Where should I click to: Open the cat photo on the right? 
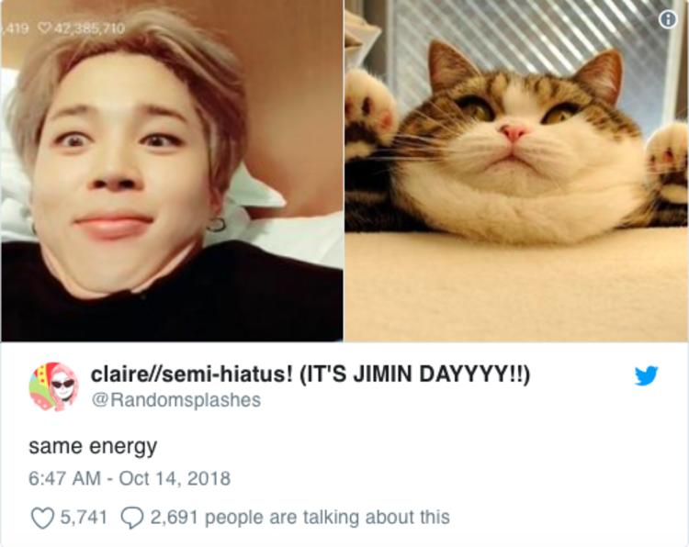click(x=516, y=171)
